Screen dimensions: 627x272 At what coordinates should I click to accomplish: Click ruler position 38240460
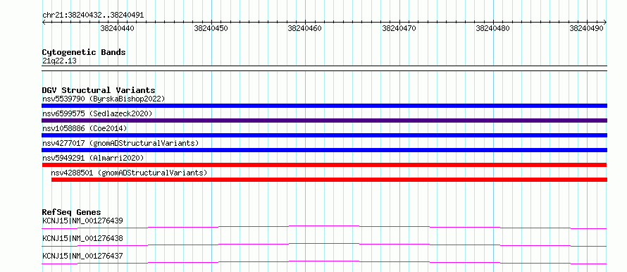coord(305,28)
